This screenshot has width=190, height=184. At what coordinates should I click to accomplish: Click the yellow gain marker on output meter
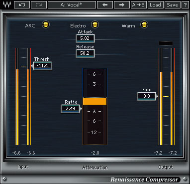[x=166, y=96]
